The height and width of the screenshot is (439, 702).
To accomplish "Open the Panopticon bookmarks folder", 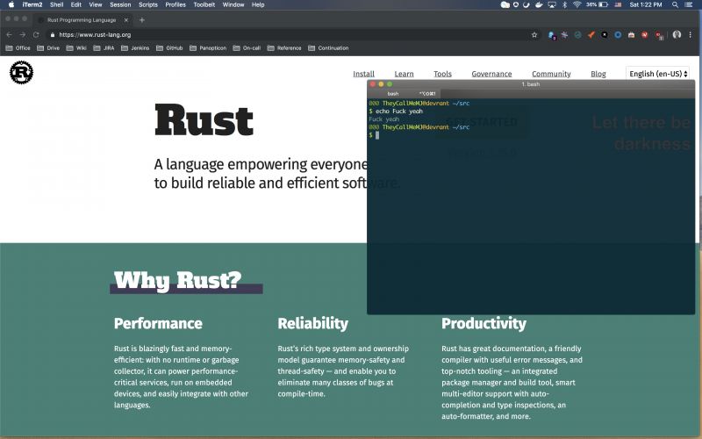I will click(x=208, y=48).
